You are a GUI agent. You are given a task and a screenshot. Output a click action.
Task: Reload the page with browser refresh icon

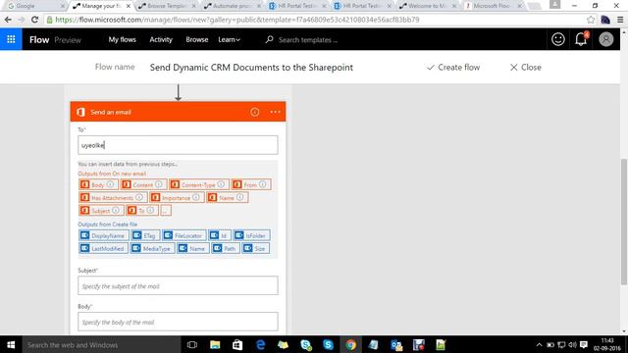tap(35, 20)
